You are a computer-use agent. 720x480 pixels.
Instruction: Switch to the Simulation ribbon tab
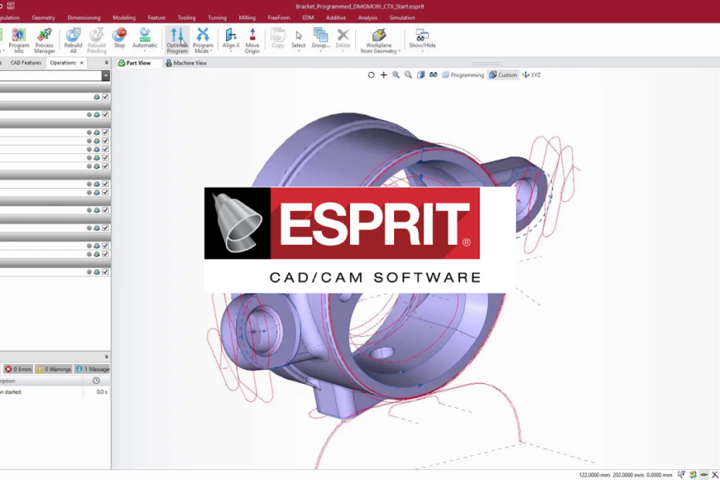403,18
